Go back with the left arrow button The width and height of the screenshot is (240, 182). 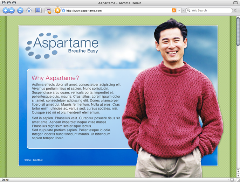(6, 10)
